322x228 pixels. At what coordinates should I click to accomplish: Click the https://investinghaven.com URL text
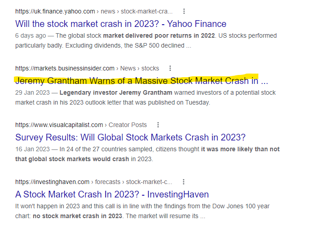pyautogui.click(x=52, y=182)
